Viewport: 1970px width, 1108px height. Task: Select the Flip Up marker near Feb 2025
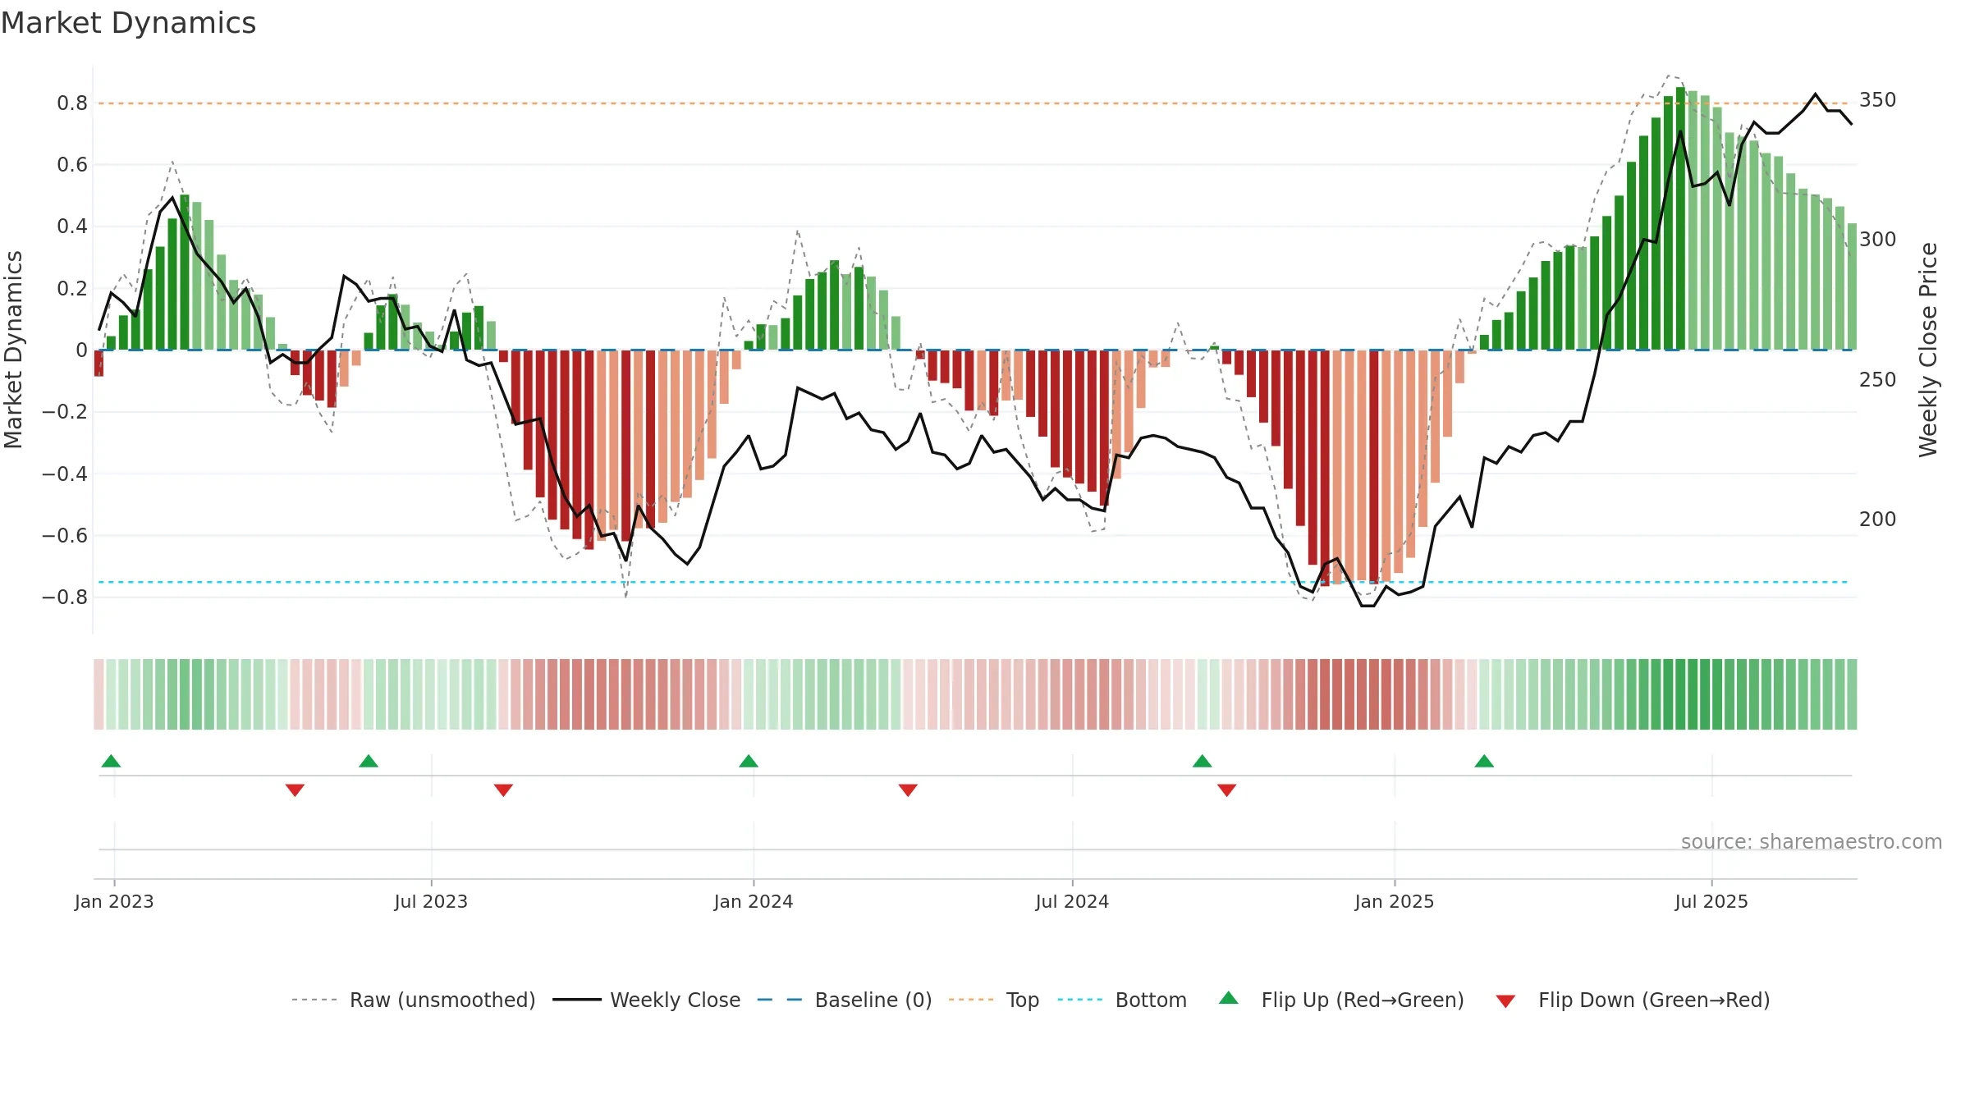[x=1484, y=761]
